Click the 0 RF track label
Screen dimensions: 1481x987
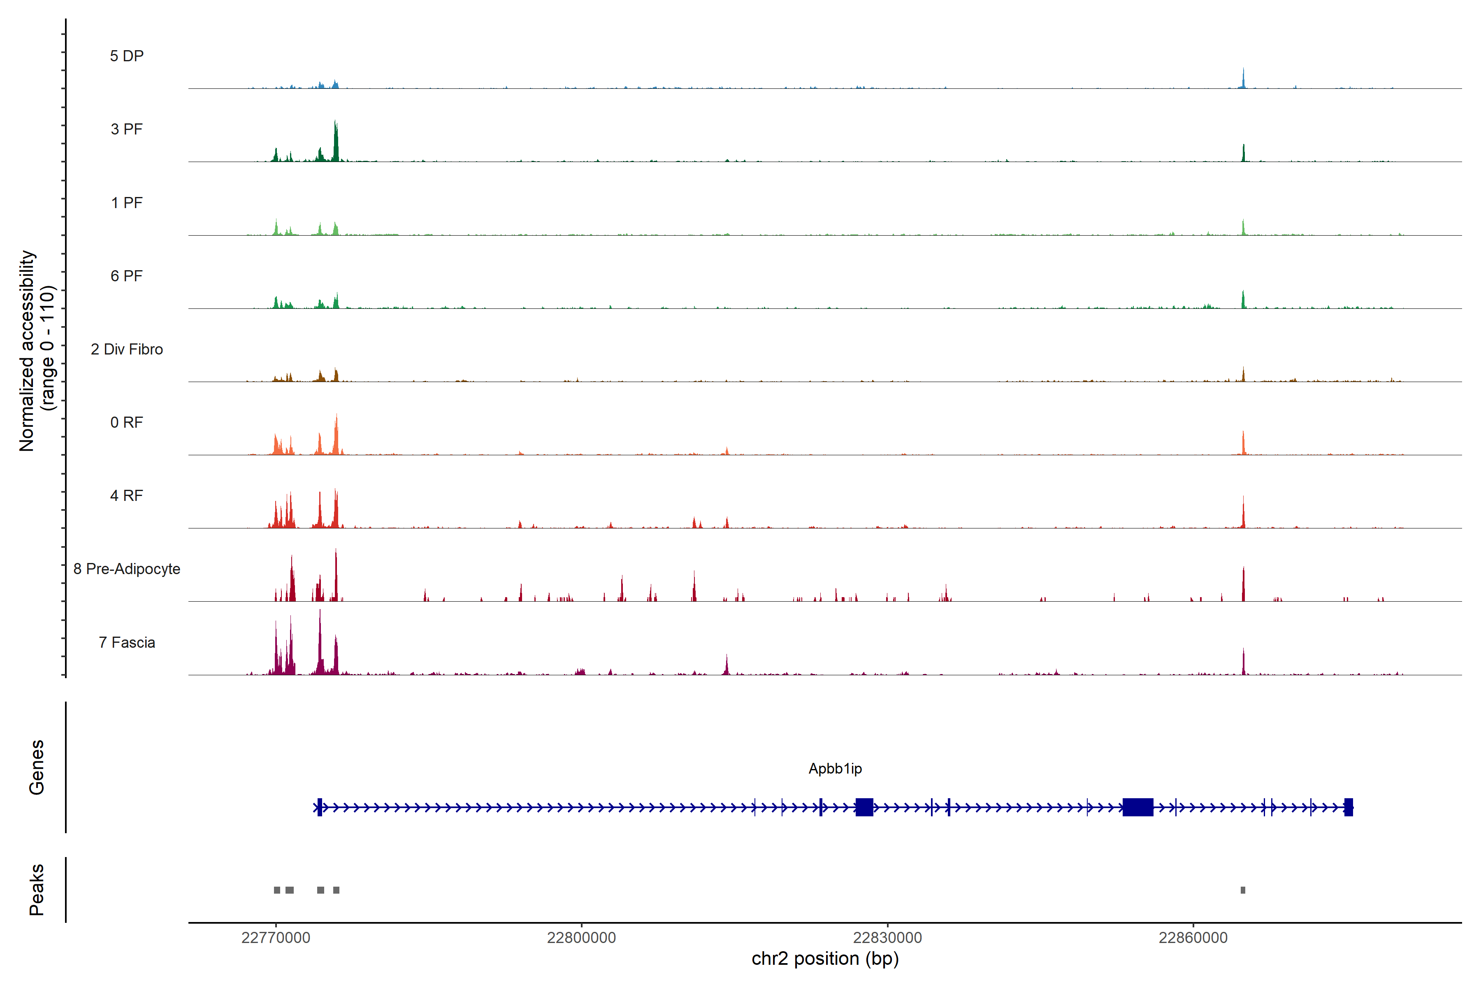coord(127,422)
